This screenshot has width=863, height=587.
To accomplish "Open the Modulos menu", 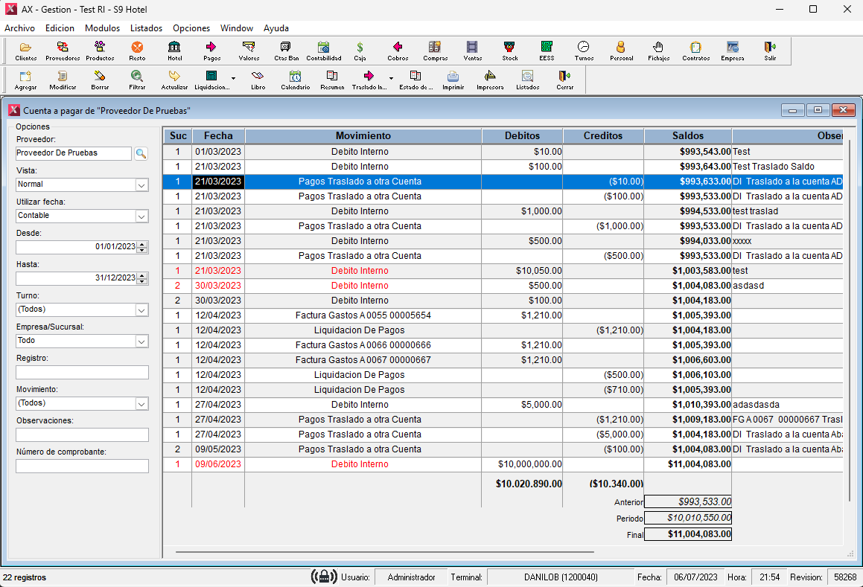I will (x=102, y=28).
